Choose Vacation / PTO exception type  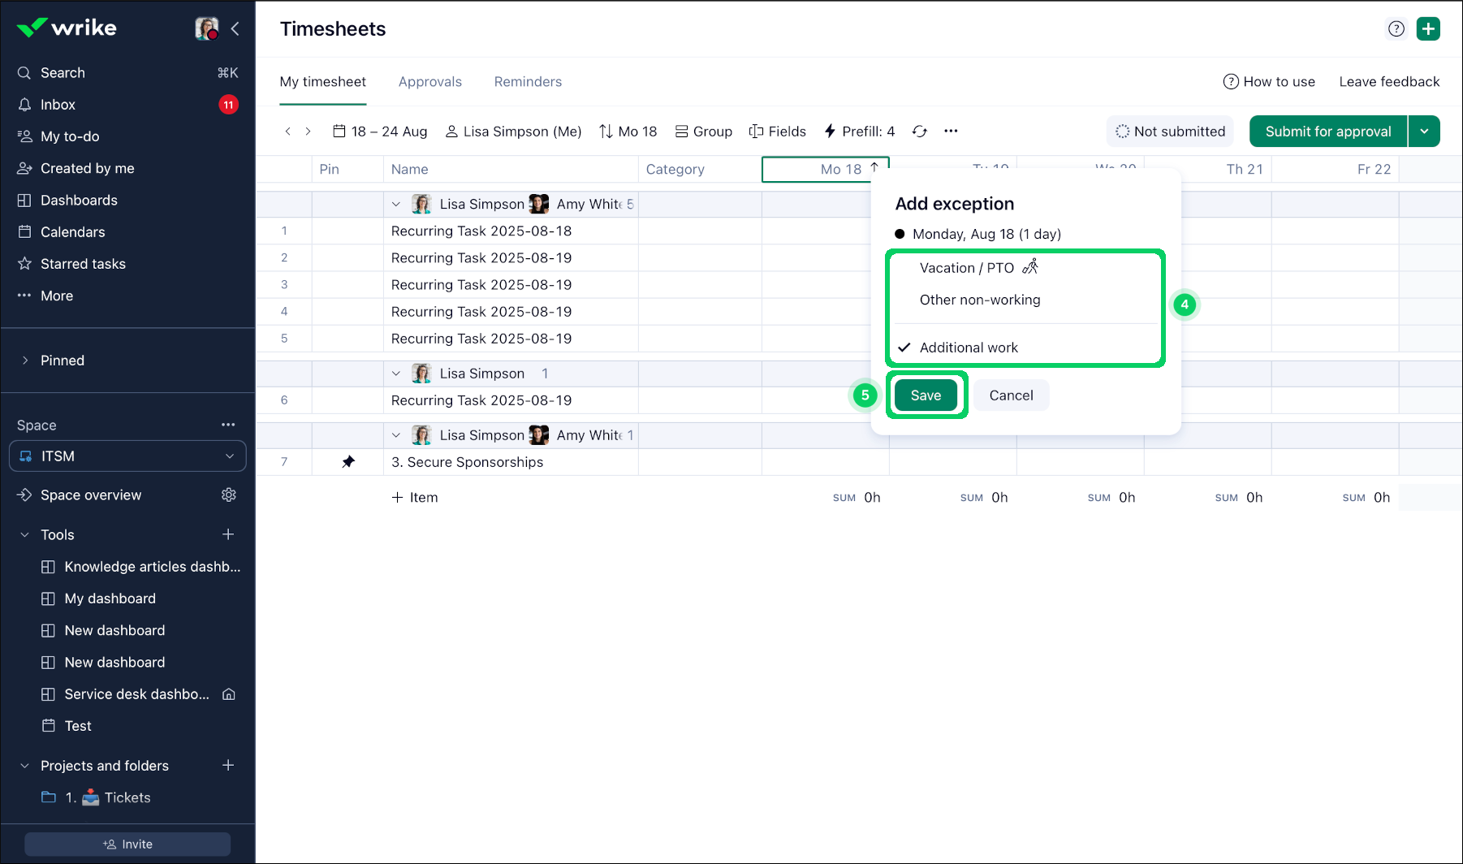tap(966, 268)
